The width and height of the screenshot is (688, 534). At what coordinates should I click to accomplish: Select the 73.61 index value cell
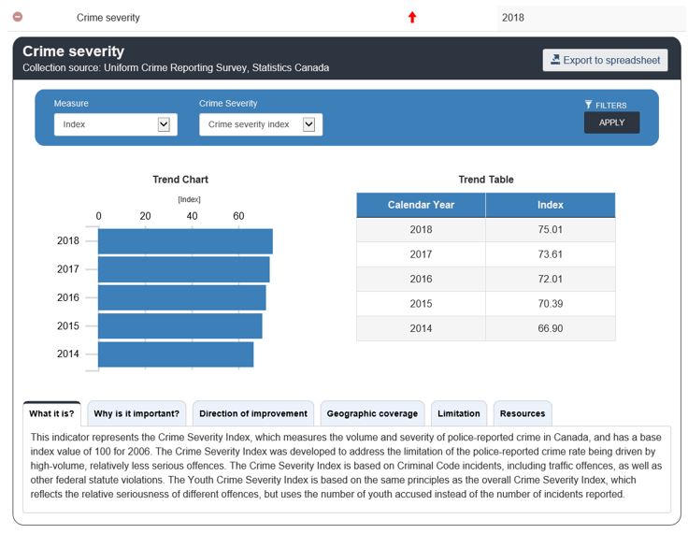(x=551, y=254)
